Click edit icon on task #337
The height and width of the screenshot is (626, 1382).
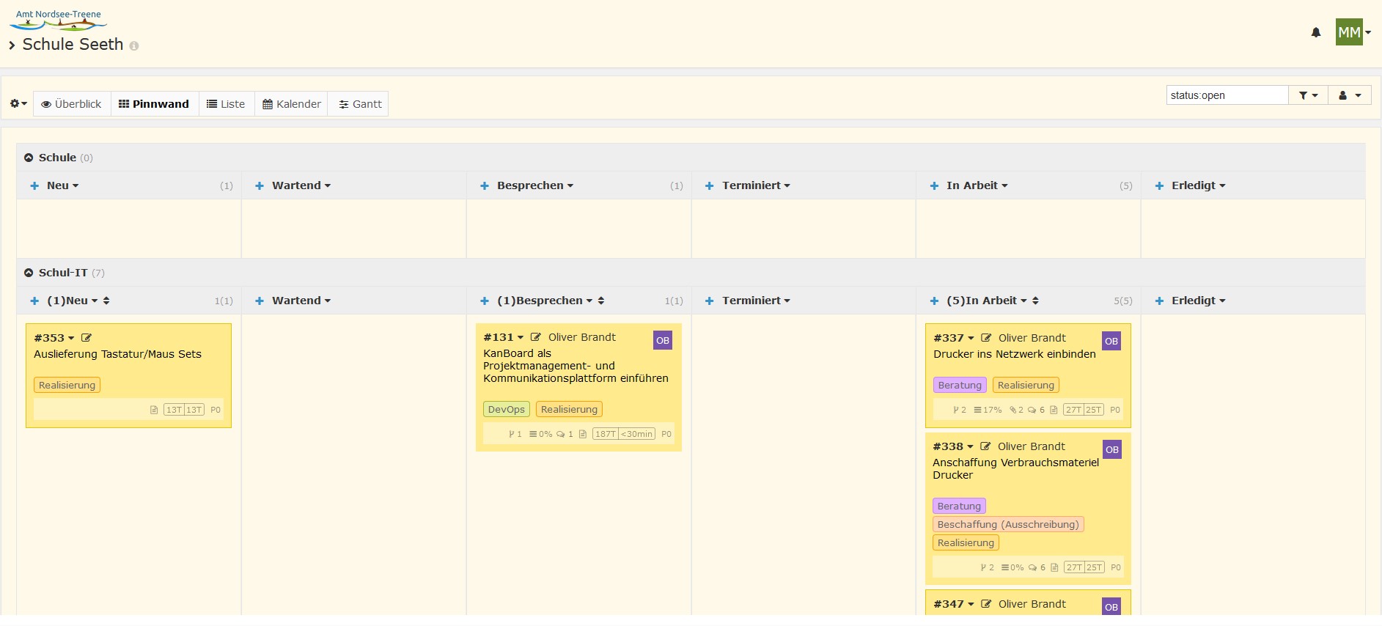click(986, 338)
